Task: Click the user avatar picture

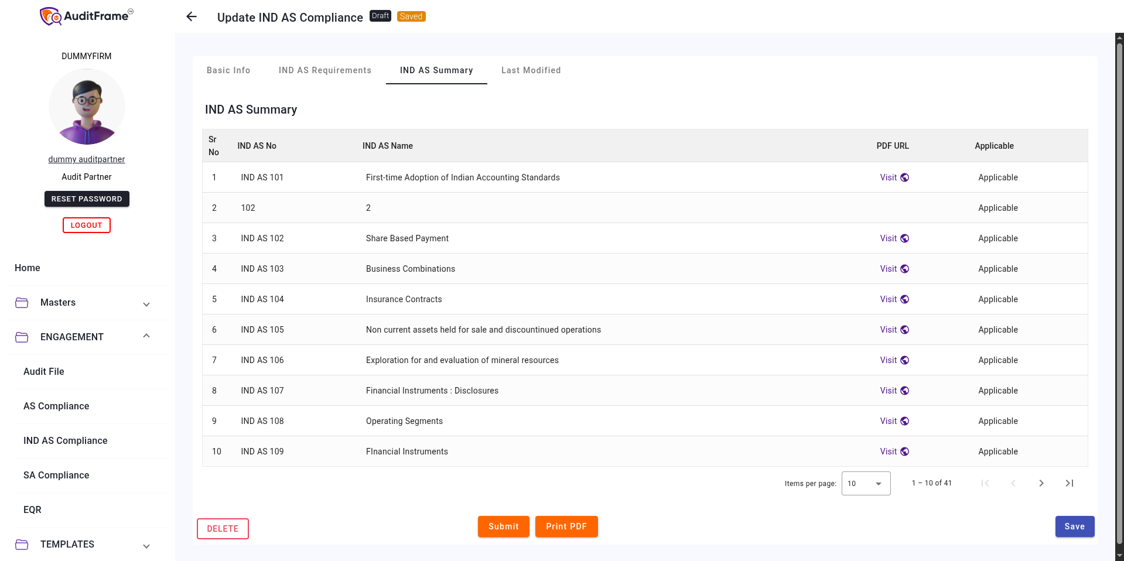Action: 87,107
